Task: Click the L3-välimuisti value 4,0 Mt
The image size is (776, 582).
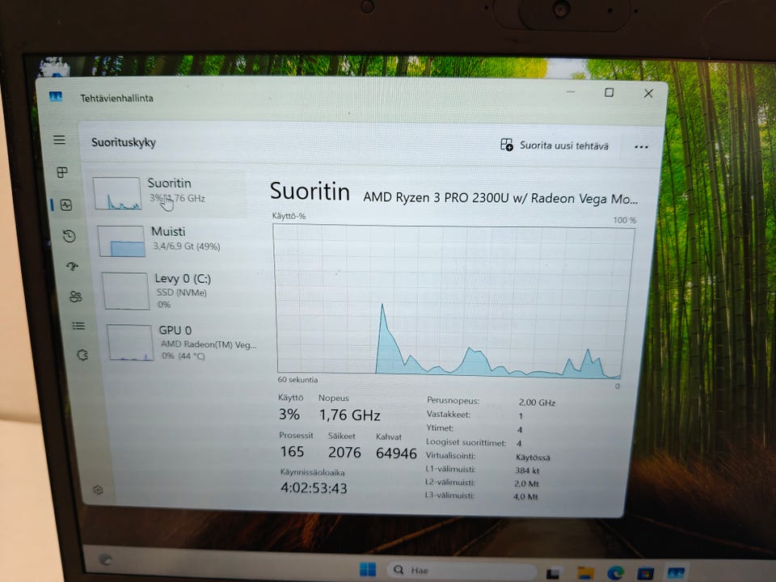Action: tap(525, 496)
